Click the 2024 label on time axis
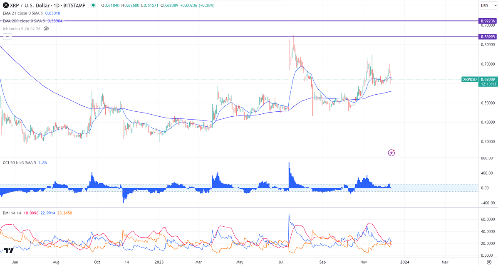Image resolution: width=498 pixels, height=265 pixels. [404, 262]
